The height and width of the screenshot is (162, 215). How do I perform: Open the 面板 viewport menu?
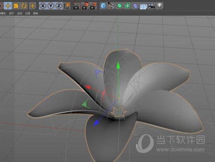[36, 13]
